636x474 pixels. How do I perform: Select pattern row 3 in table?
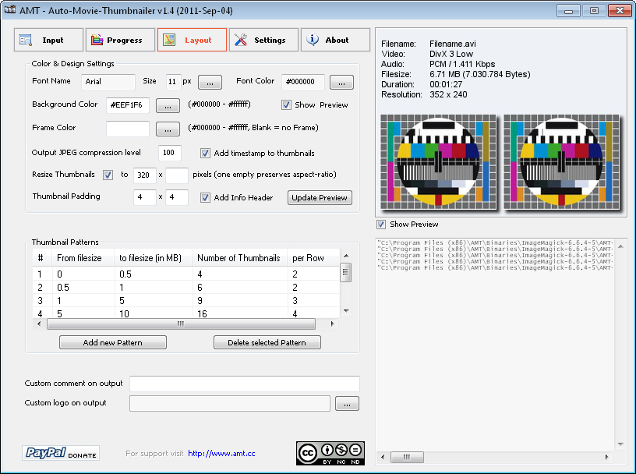[185, 301]
